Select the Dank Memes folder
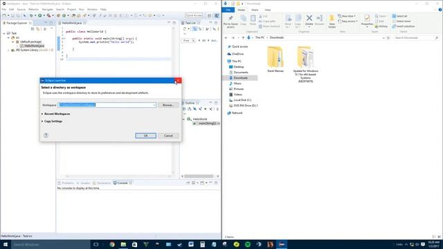The width and height of the screenshot is (443, 249). [x=275, y=59]
